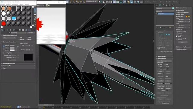
Task: Toggle the Smooth Result checkbox
Action: point(177,10)
